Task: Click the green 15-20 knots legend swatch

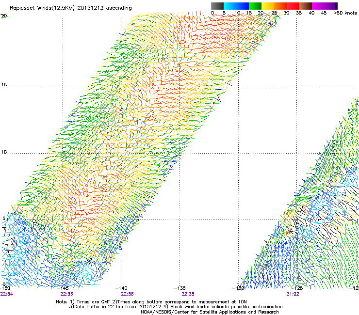Action: (255, 6)
